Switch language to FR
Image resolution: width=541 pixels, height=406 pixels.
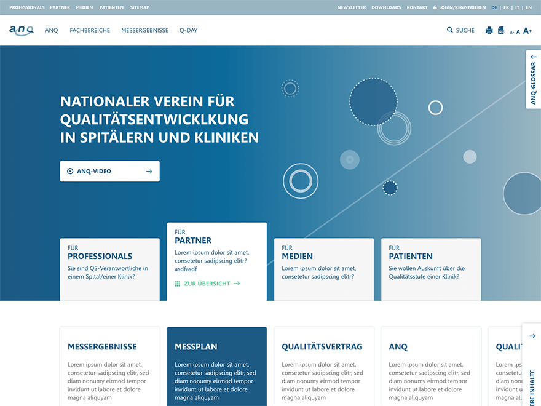506,7
